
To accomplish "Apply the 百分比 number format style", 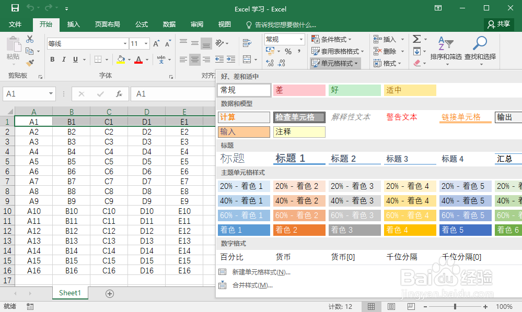I will point(231,257).
